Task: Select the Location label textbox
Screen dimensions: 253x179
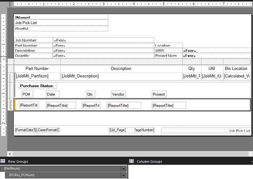Action: coord(169,45)
